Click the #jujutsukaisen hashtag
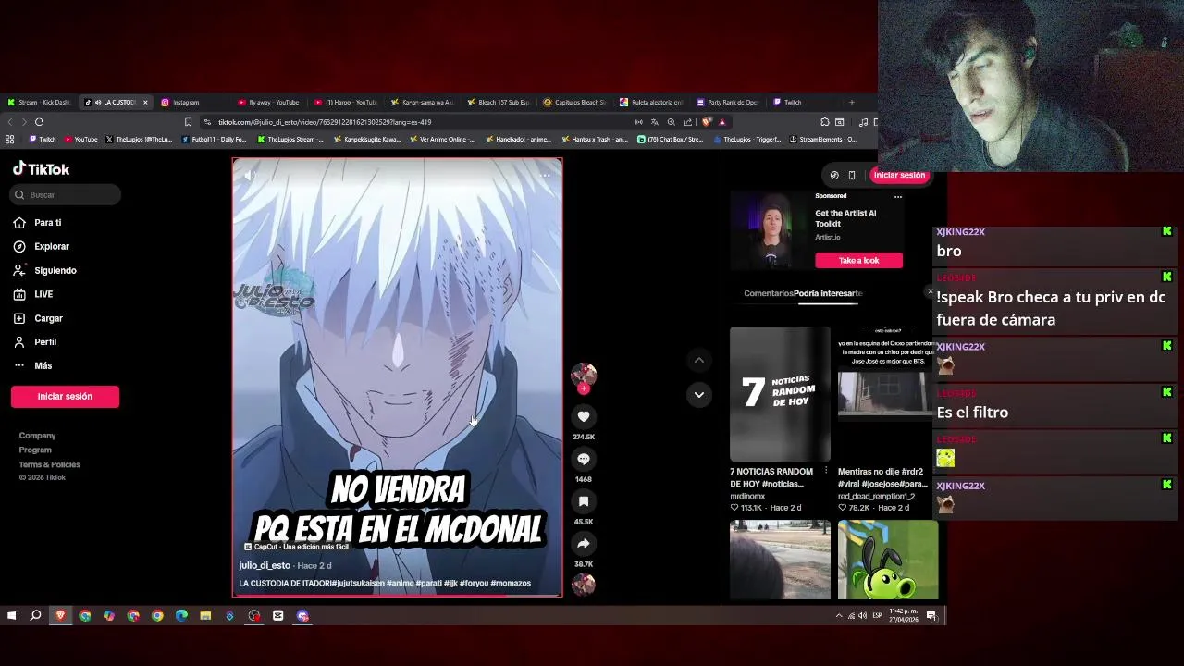1184x666 pixels. 358,584
